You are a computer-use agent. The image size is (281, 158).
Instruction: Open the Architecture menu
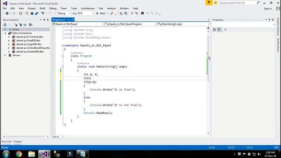(x=88, y=8)
